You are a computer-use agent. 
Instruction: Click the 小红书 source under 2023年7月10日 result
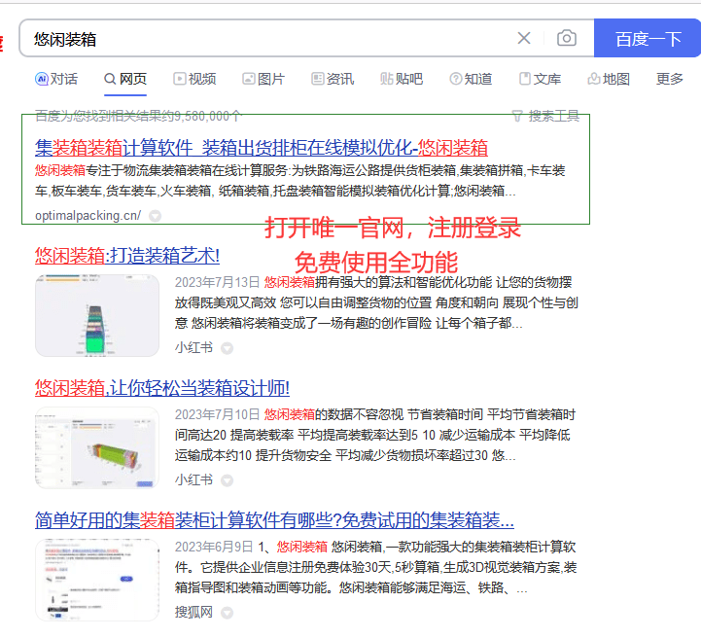(x=193, y=479)
